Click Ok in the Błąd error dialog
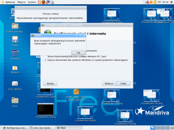 click(79, 53)
